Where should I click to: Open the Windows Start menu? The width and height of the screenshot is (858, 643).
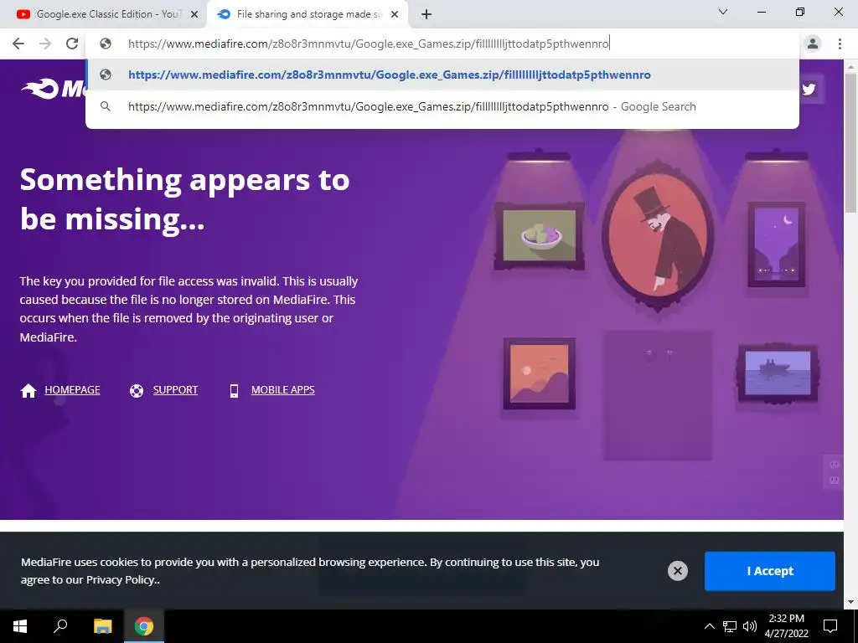(x=20, y=626)
